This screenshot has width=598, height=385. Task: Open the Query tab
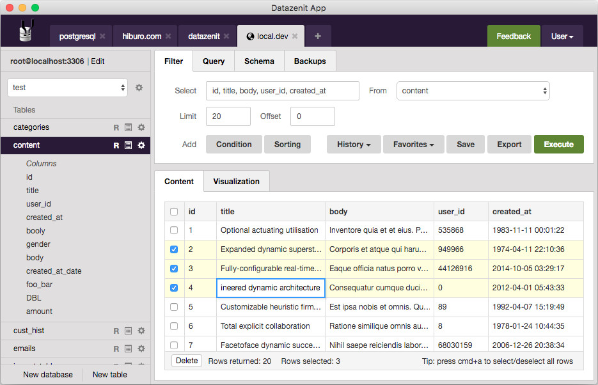214,61
